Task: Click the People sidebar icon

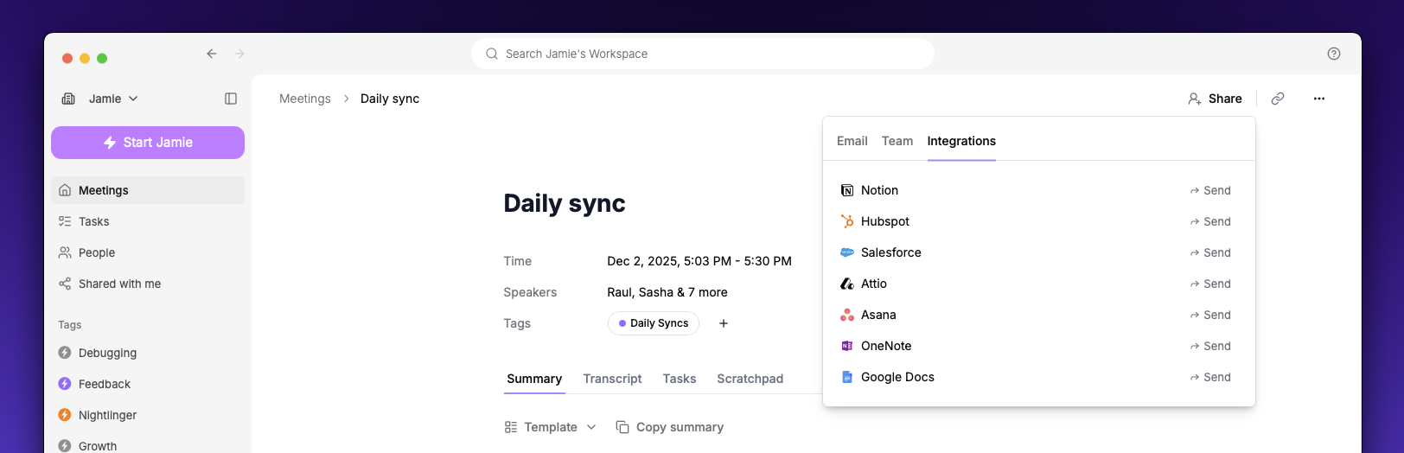Action: pyautogui.click(x=65, y=252)
